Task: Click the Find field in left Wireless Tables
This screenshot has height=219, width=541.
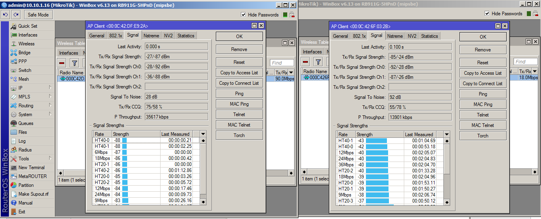Action: (x=282, y=63)
